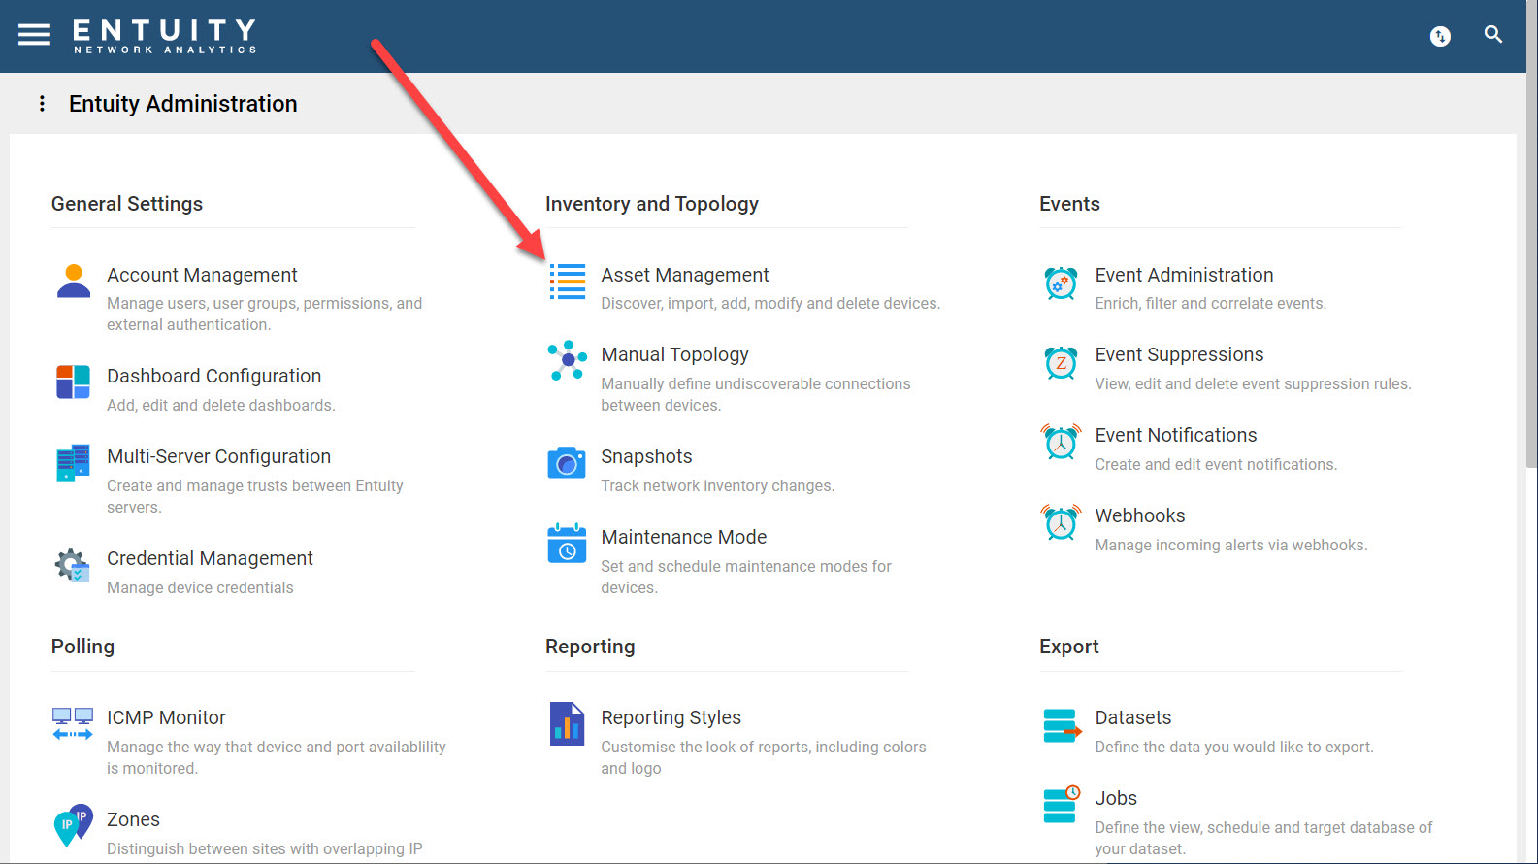Image resolution: width=1538 pixels, height=864 pixels.
Task: Click the Account Management user icon
Action: click(73, 281)
